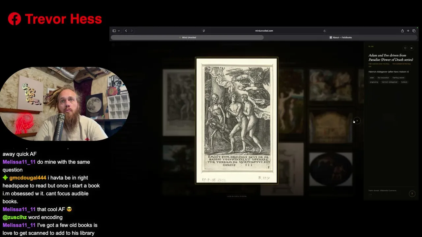Click the Public domain Wikimedia Commons credit
Image resolution: width=422 pixels, height=237 pixels.
click(382, 191)
